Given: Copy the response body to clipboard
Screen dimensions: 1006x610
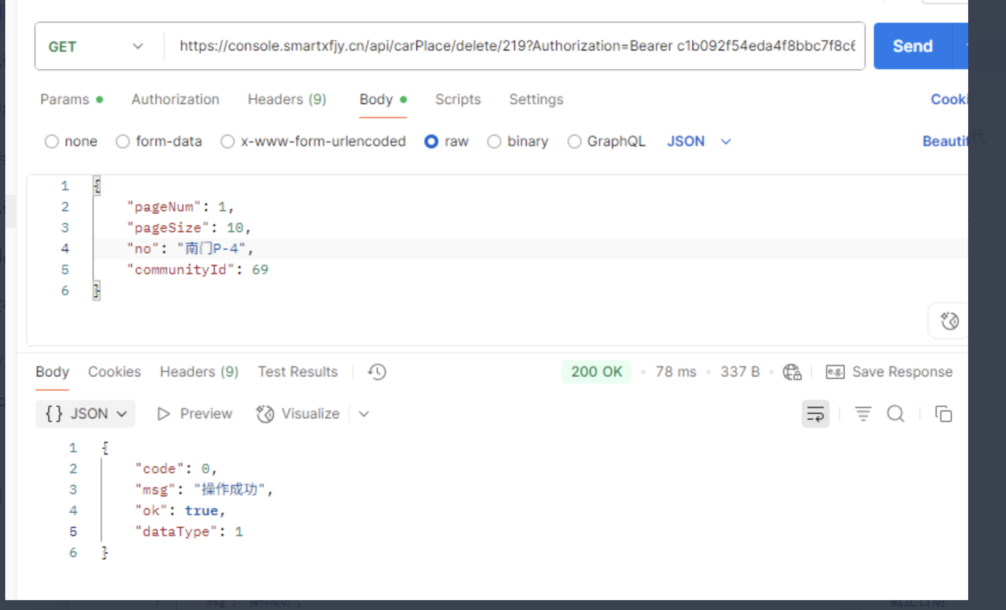Looking at the screenshot, I should (943, 414).
